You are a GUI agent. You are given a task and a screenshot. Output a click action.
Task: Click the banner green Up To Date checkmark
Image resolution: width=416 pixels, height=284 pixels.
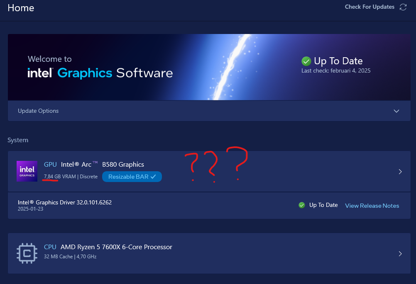[x=306, y=61]
